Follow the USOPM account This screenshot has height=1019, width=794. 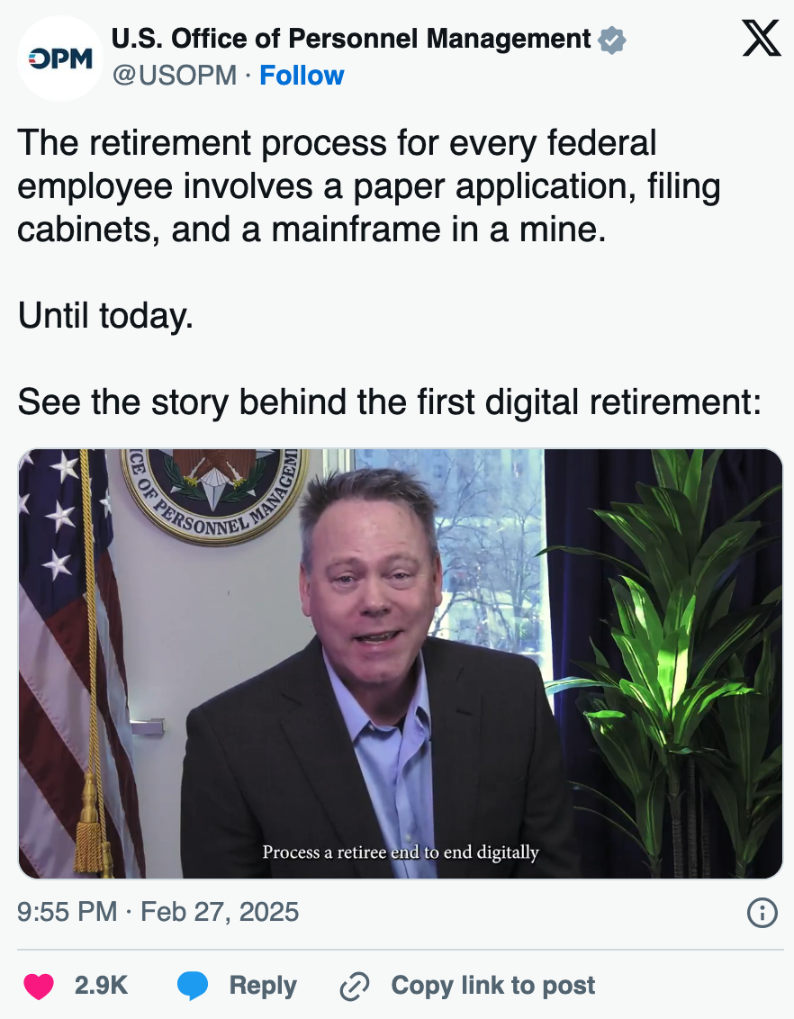(x=302, y=76)
